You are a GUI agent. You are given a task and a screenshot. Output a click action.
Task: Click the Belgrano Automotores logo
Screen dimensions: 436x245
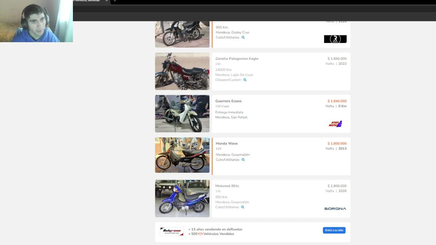pyautogui.click(x=172, y=231)
